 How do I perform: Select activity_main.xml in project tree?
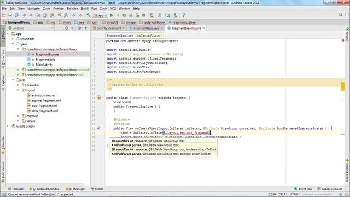point(43,95)
